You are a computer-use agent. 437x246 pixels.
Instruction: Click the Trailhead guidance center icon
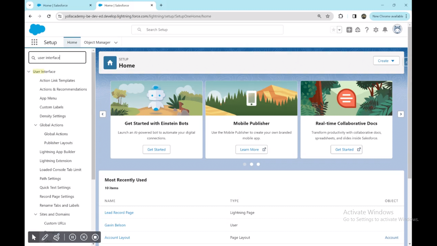pos(358,30)
